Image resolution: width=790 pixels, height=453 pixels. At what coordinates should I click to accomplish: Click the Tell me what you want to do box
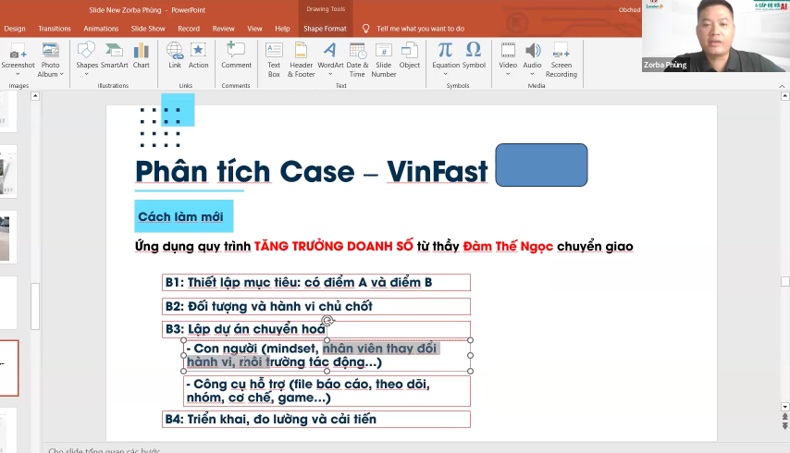point(420,29)
